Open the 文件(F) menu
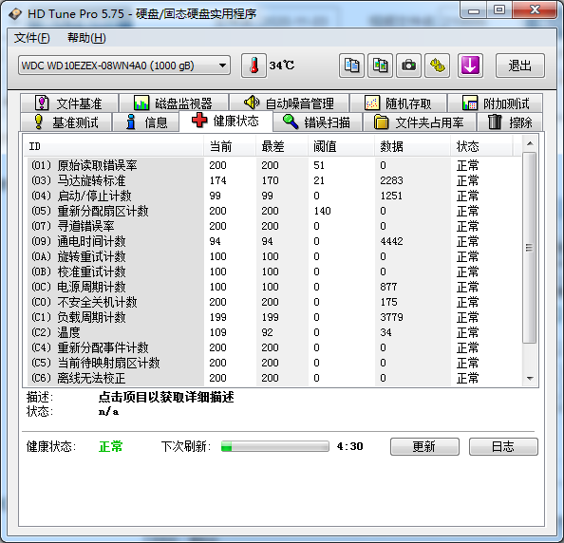 (x=32, y=38)
